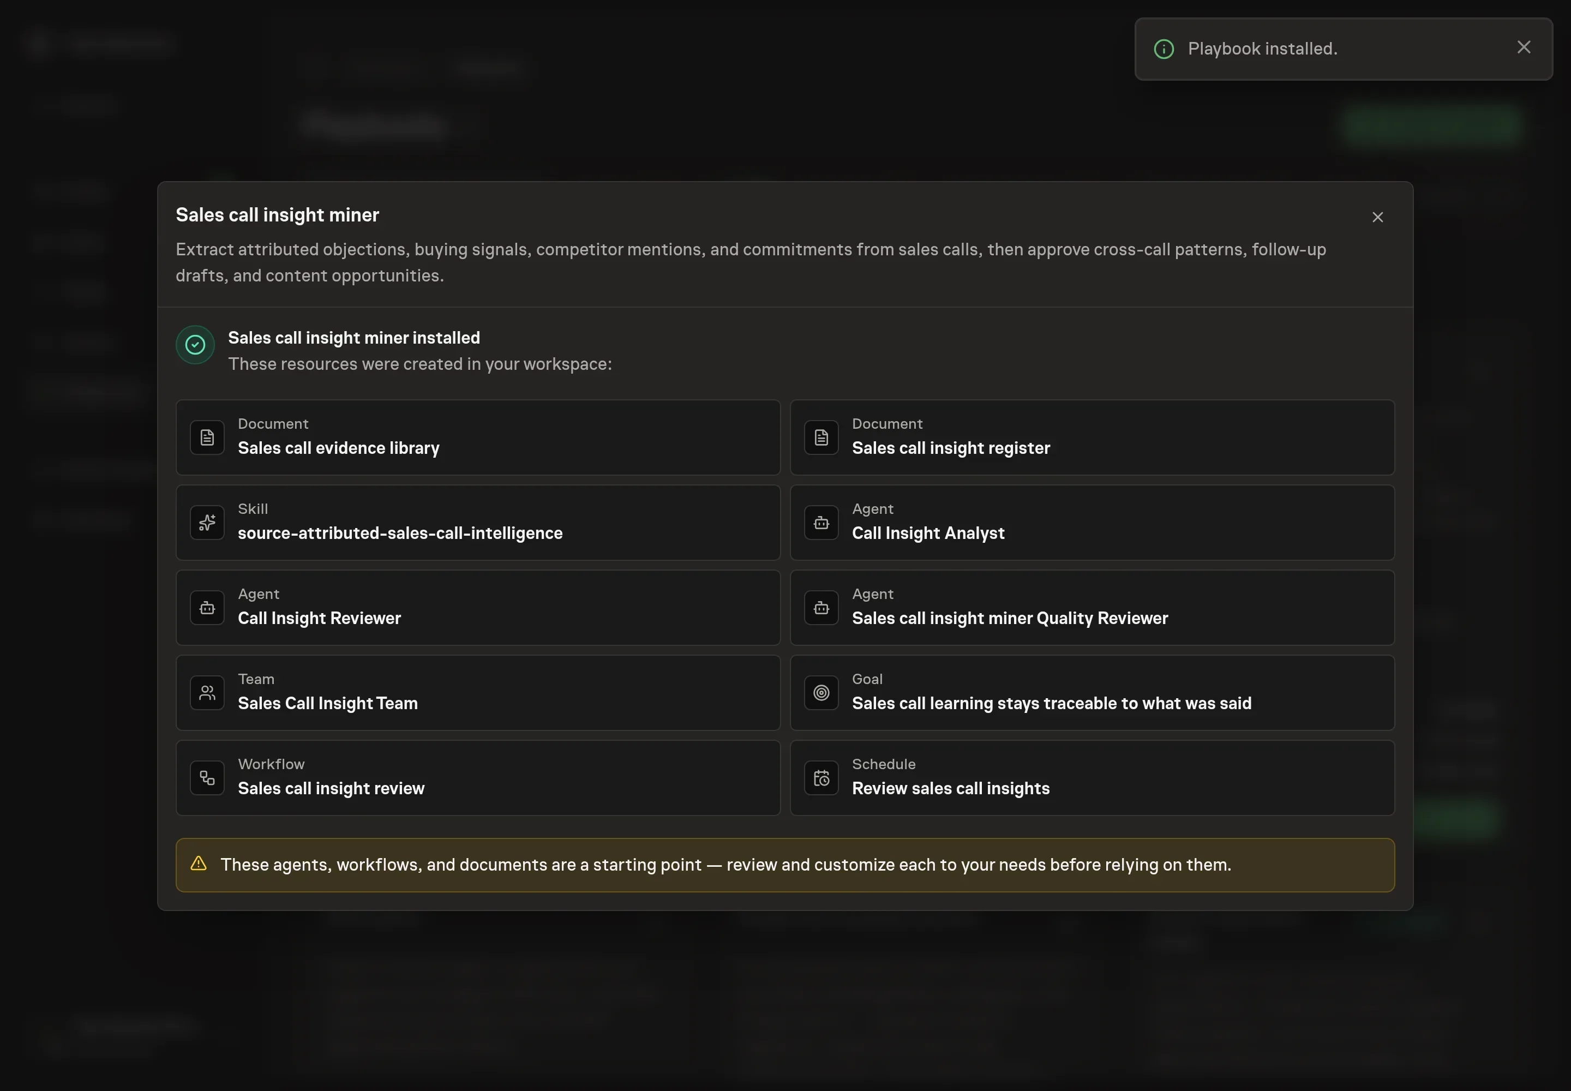The image size is (1571, 1091).
Task: Click the robot icon beside Call Insight Analyst
Action: 821,523
